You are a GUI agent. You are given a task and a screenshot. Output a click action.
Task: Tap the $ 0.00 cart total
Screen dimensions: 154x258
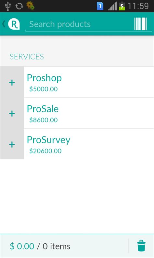pos(22,246)
